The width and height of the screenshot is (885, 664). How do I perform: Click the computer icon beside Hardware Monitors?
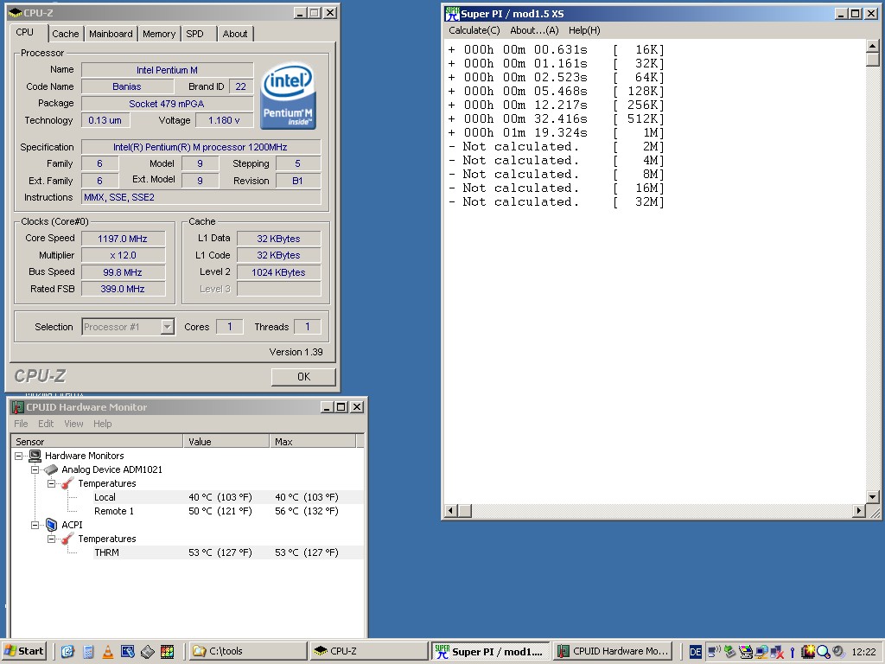tap(35, 455)
